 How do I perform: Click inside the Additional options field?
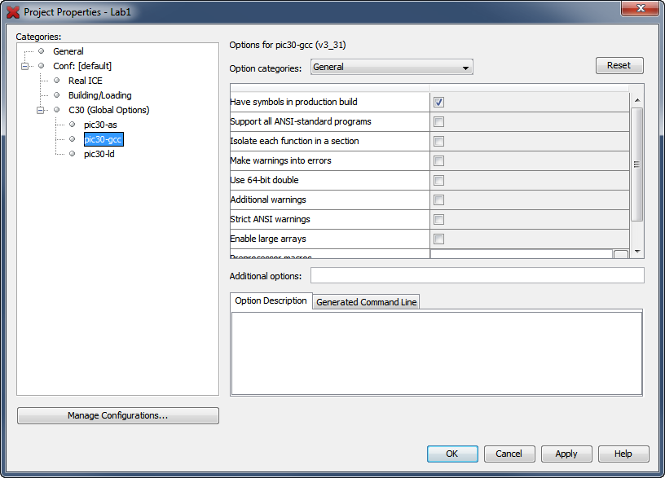(x=477, y=275)
